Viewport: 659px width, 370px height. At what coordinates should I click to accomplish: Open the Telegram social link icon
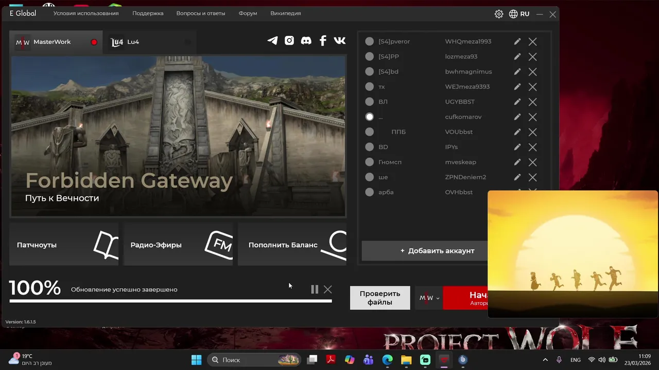point(272,41)
